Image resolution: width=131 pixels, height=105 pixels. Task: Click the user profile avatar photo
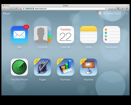tap(100, 13)
